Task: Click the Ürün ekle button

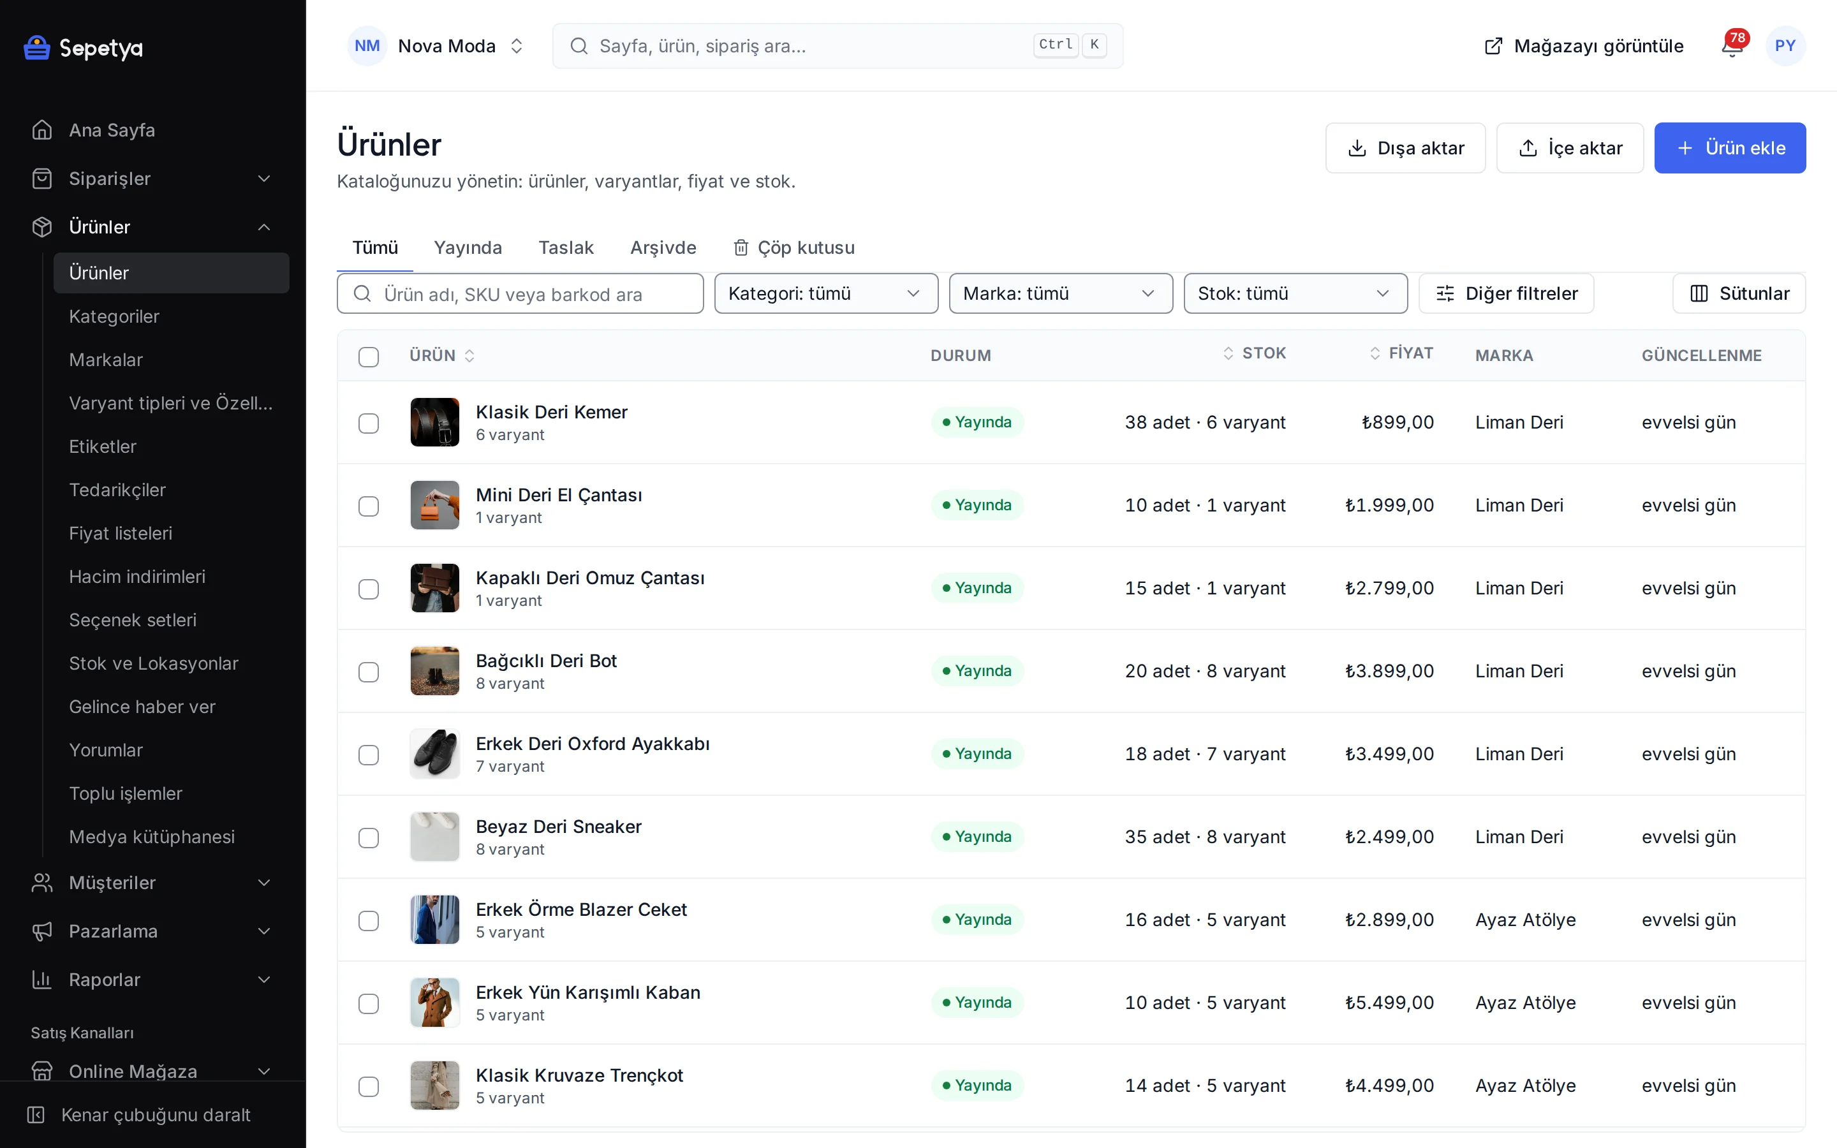Action: tap(1730, 148)
